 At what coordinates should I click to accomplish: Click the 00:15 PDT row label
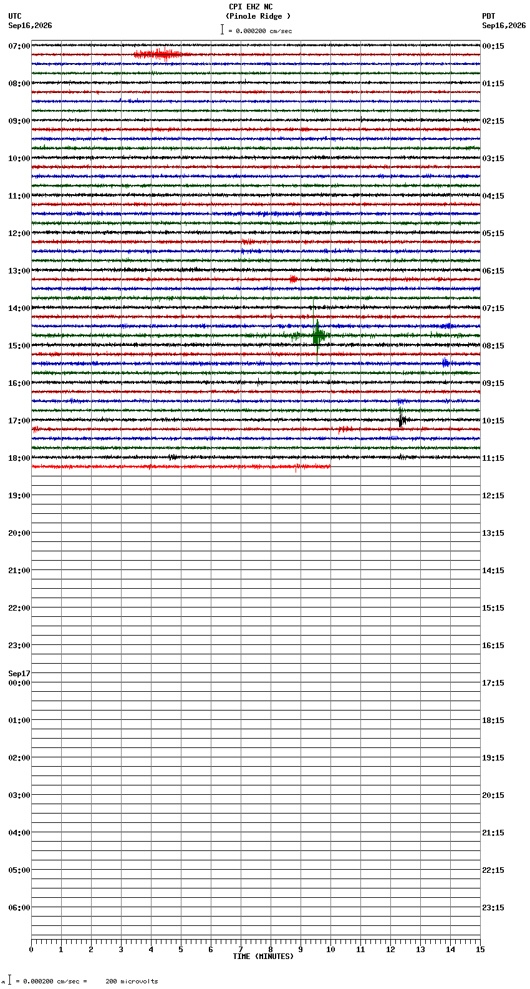point(493,46)
